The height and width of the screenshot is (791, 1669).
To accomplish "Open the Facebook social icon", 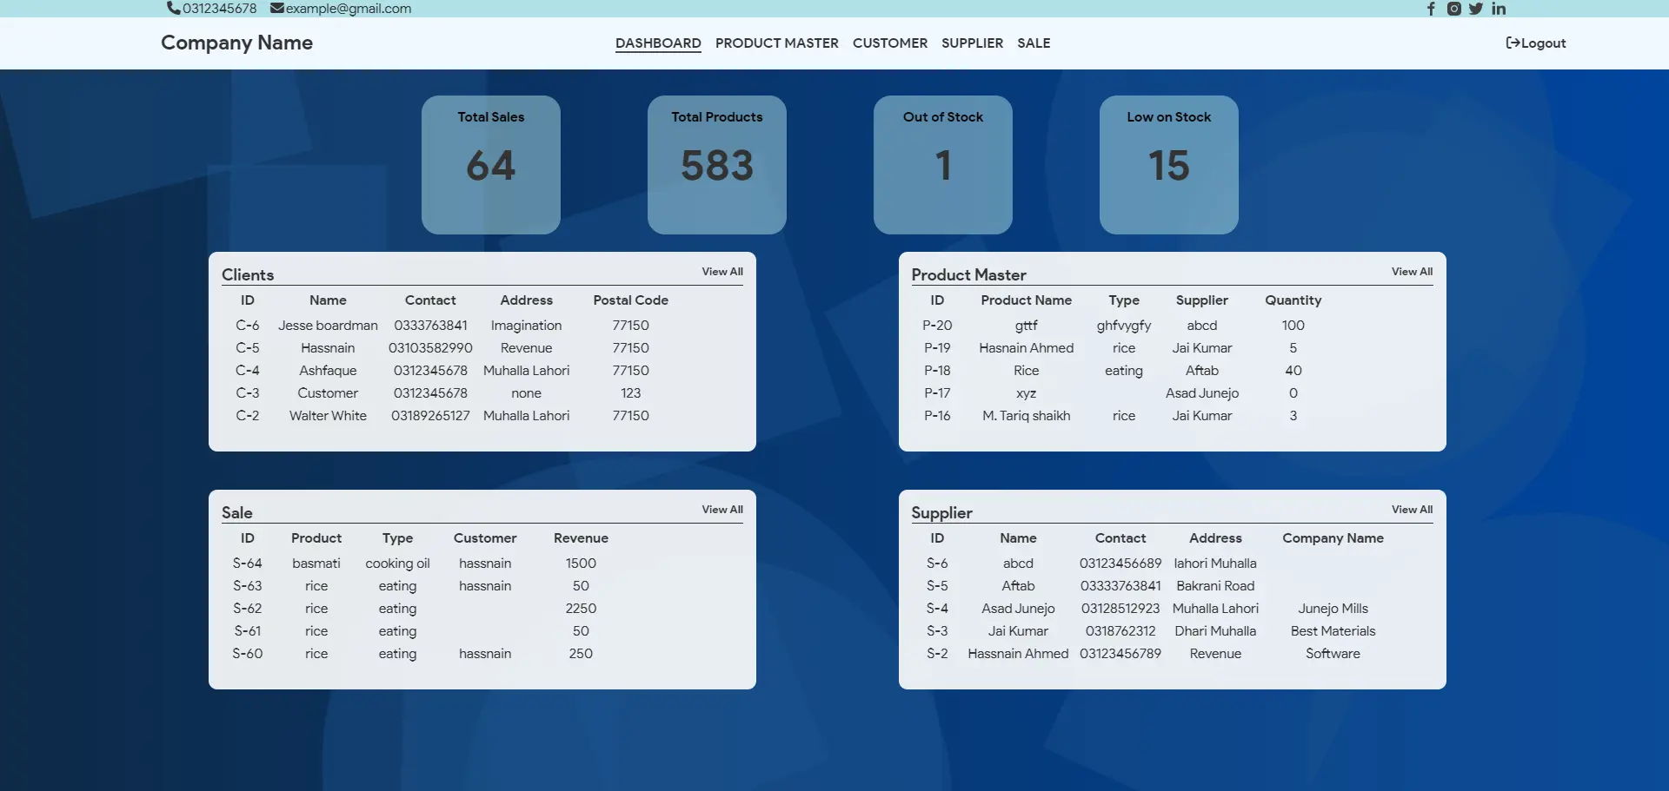I will 1431,9.
